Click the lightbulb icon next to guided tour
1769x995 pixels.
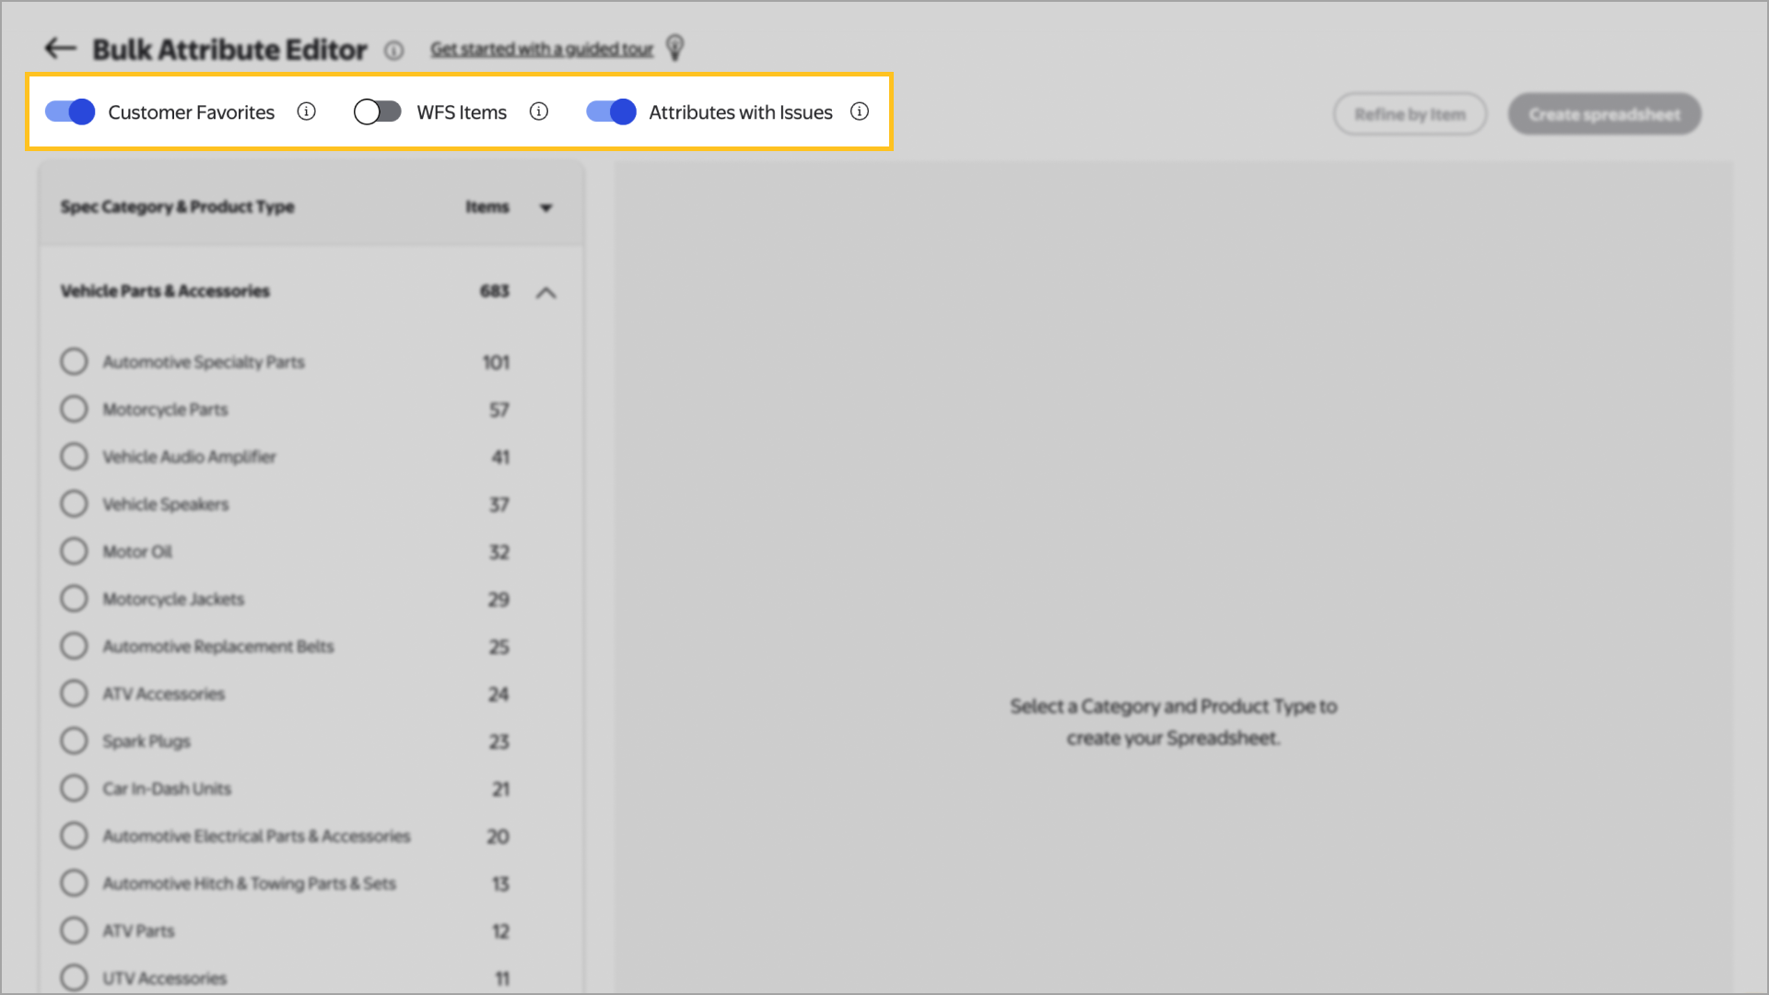tap(674, 47)
